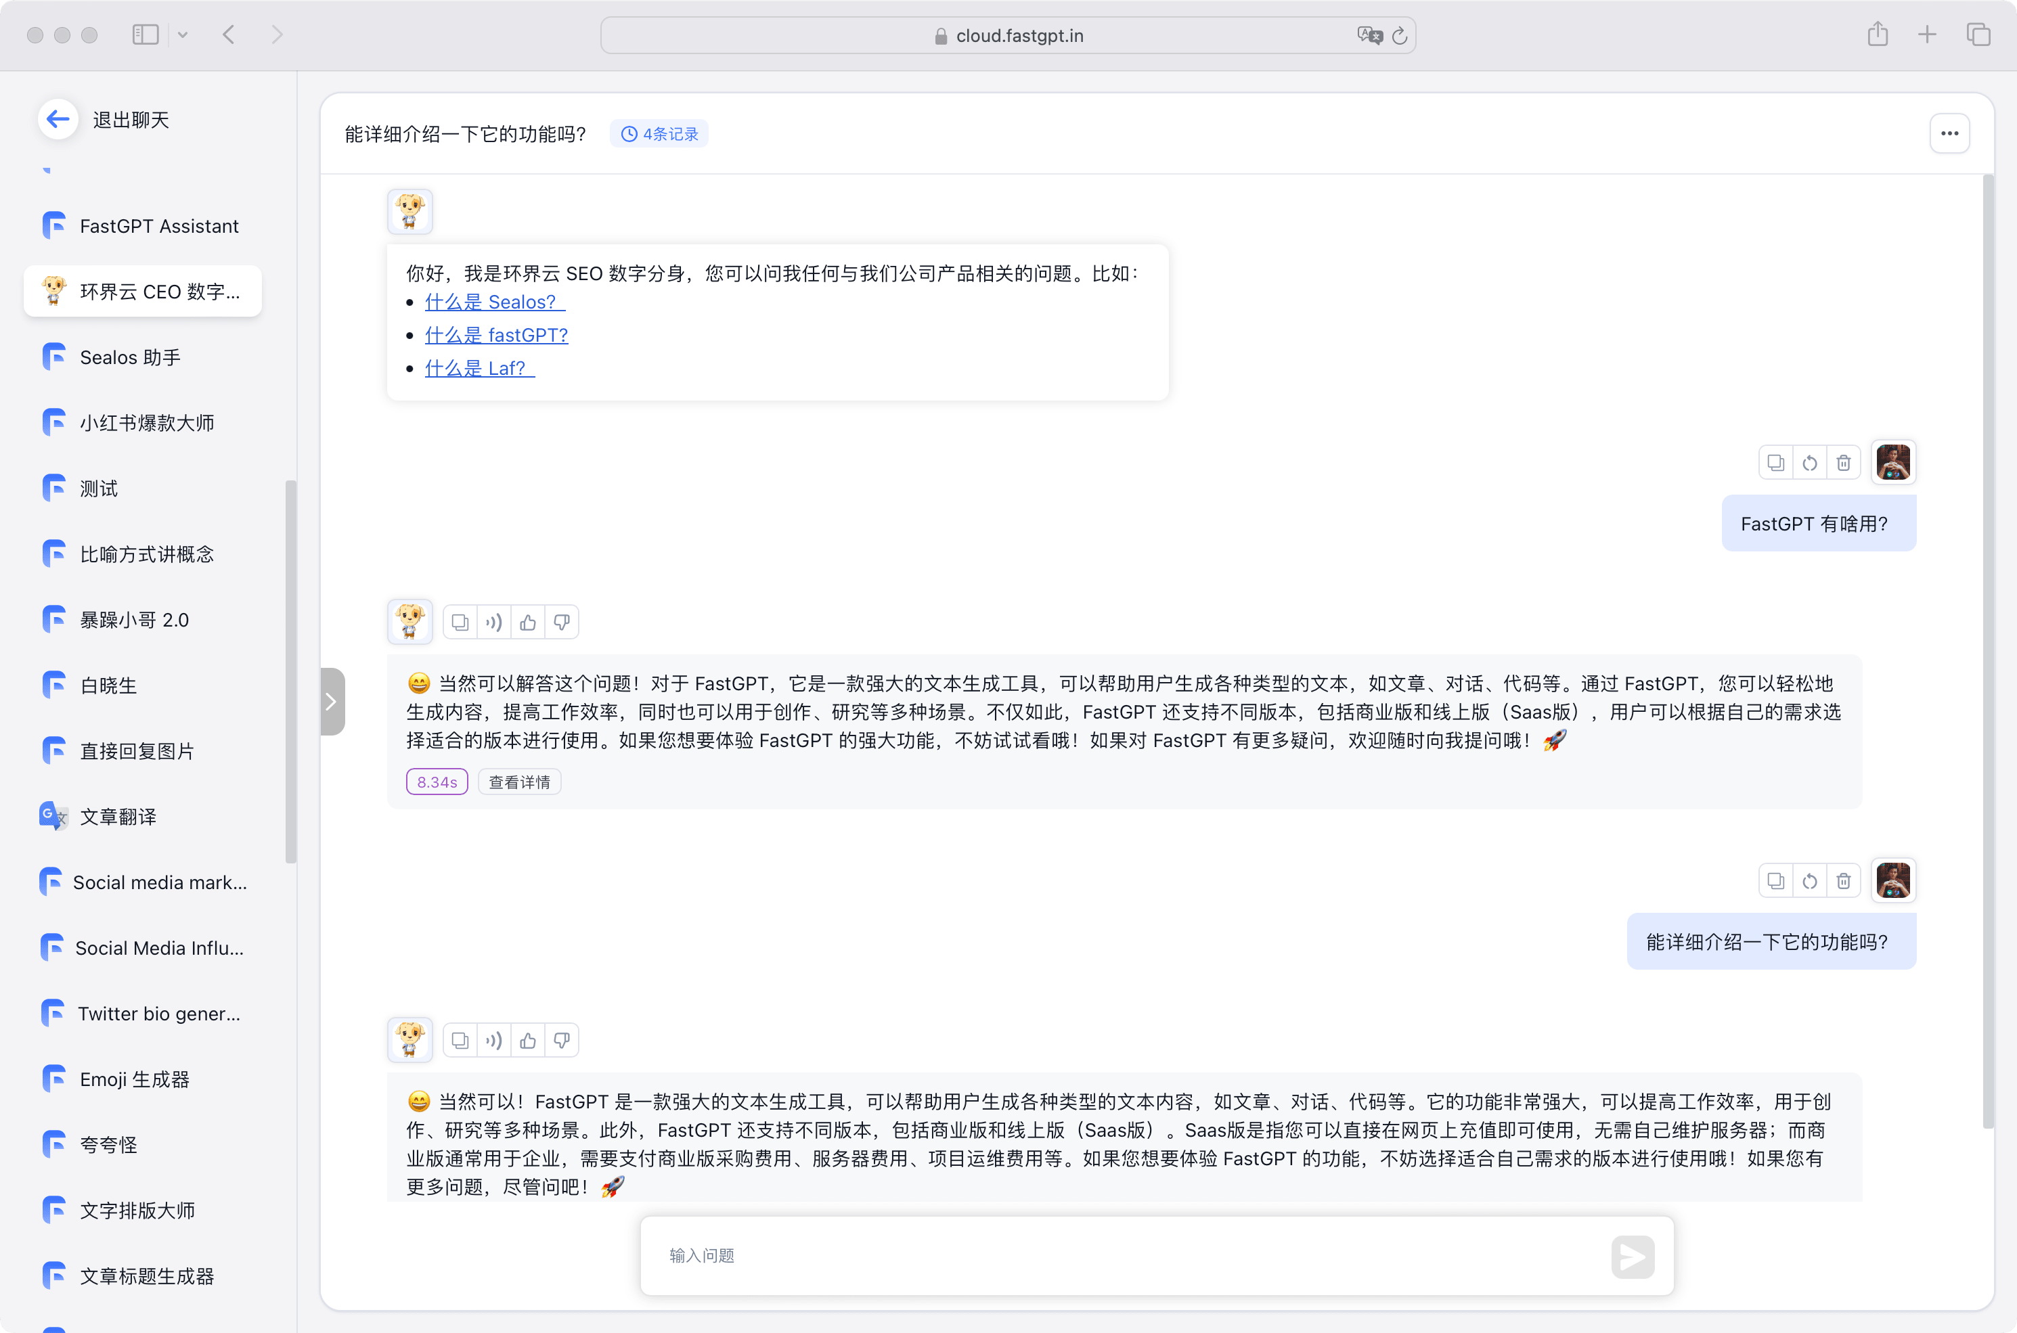Read aloud the second AI response

[x=494, y=1041]
